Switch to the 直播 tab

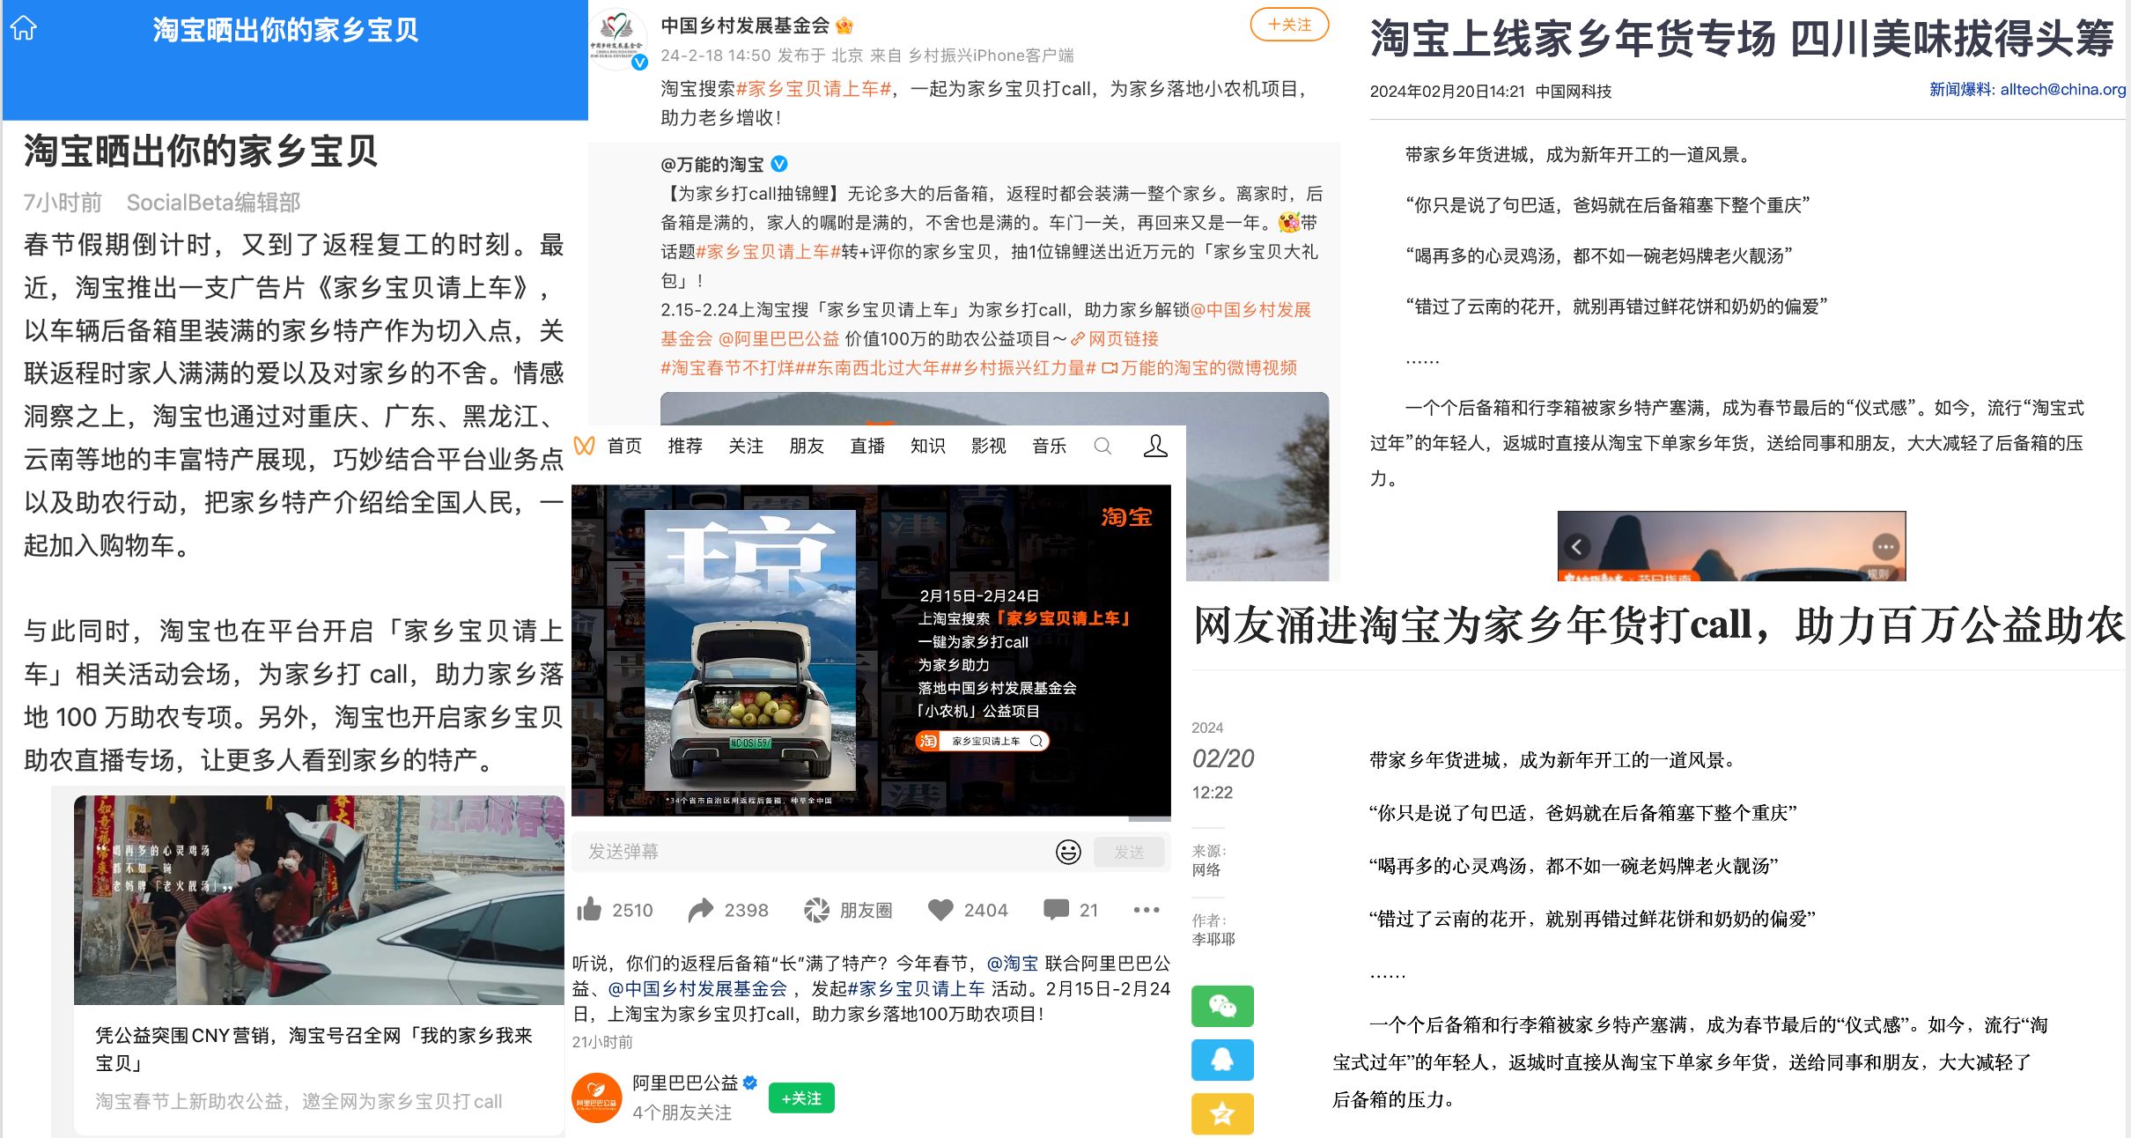tap(867, 447)
